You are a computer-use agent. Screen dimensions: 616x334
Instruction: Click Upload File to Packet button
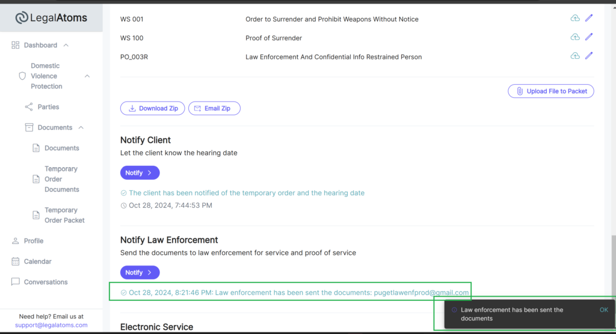point(551,91)
